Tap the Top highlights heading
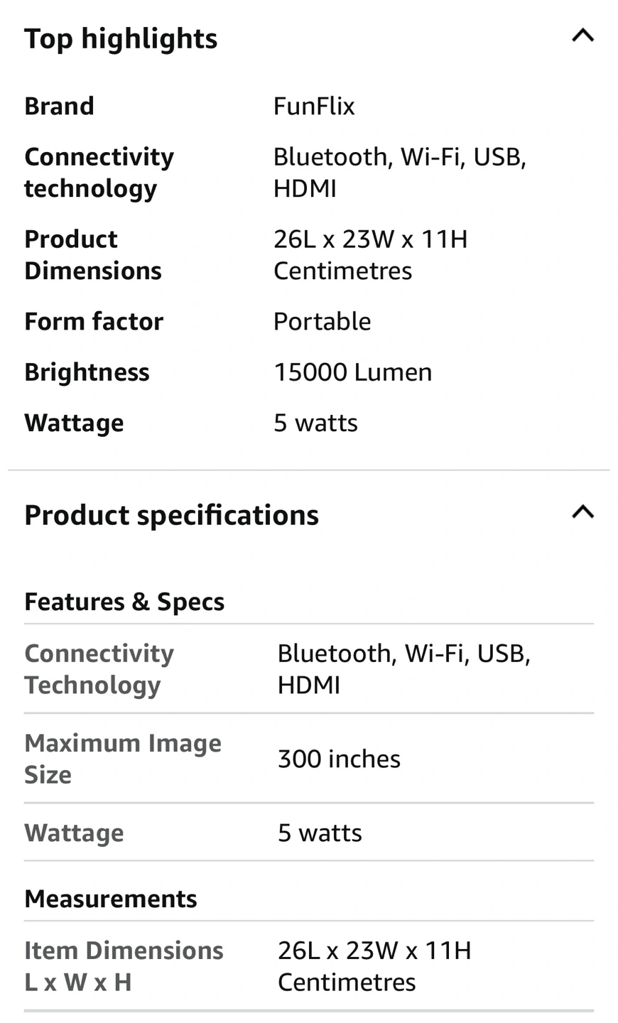 coord(121,38)
